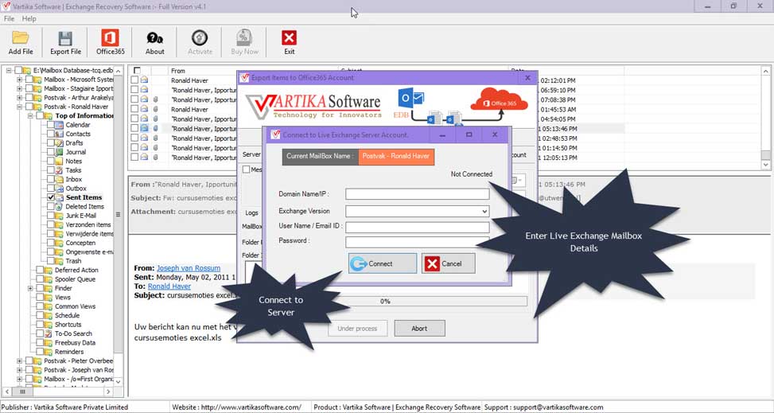This screenshot has width=774, height=413.
Task: Expand the Mailbox - Stagiaire Ipport node
Action: pos(20,88)
